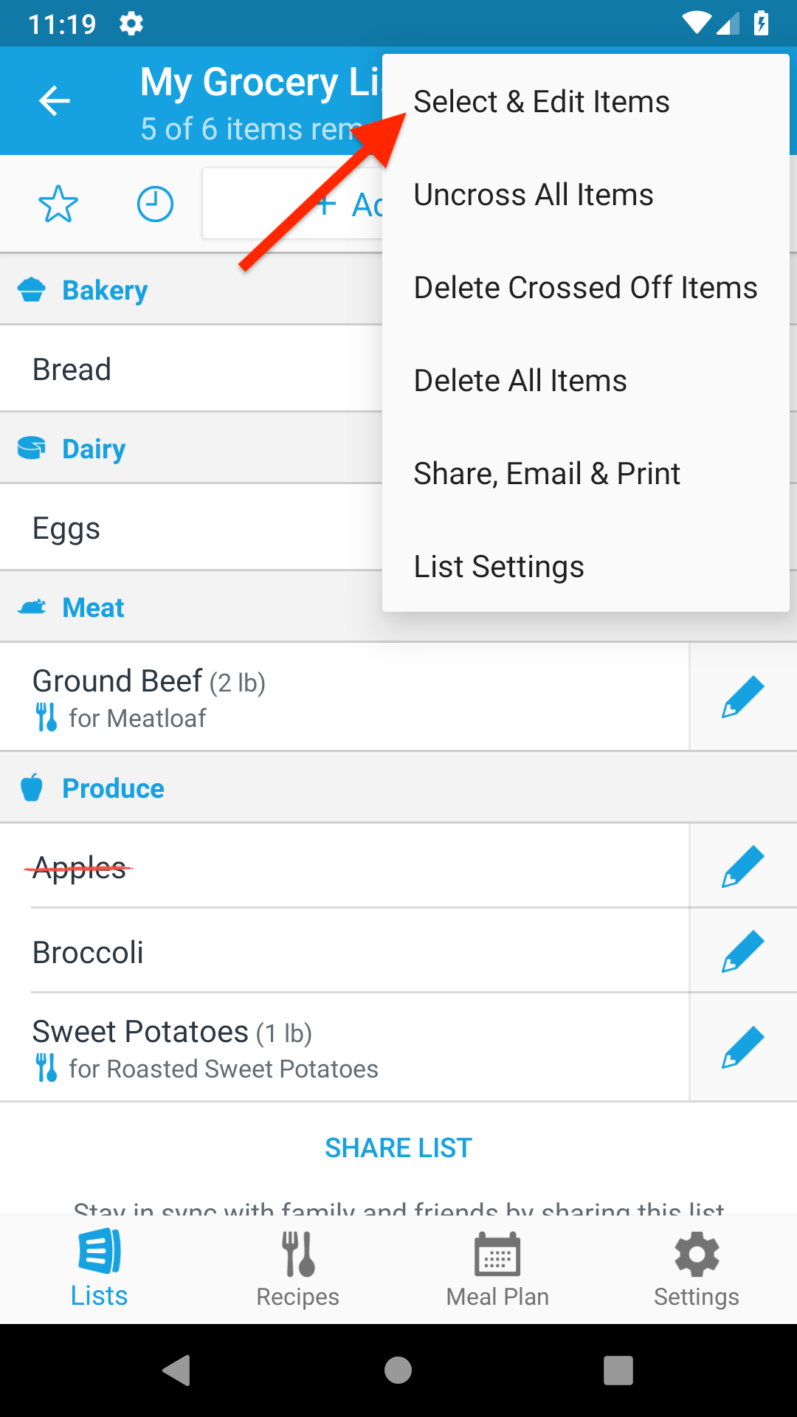Tap the back arrow in header

[55, 101]
